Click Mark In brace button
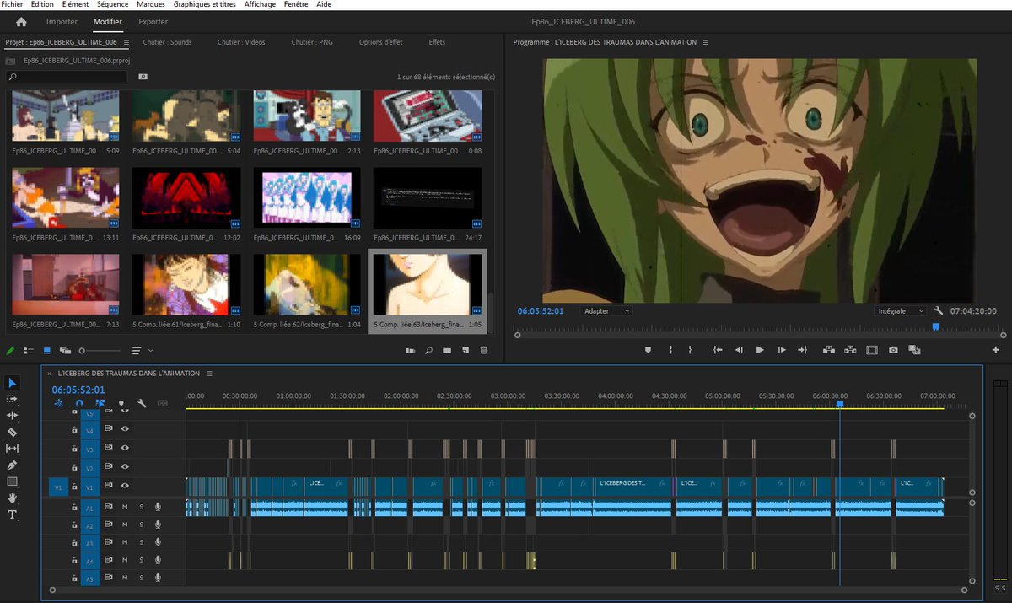This screenshot has width=1012, height=603. 670,349
